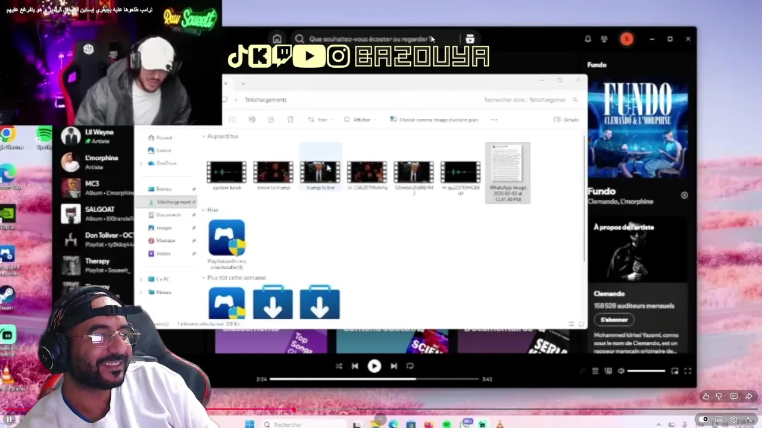Click S'abonner button for Clemando
The height and width of the screenshot is (428, 762).
(614, 320)
